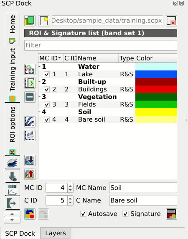The image size is (188, 239).
Task: Delete highlighted items minus icon
Action: click(30, 97)
